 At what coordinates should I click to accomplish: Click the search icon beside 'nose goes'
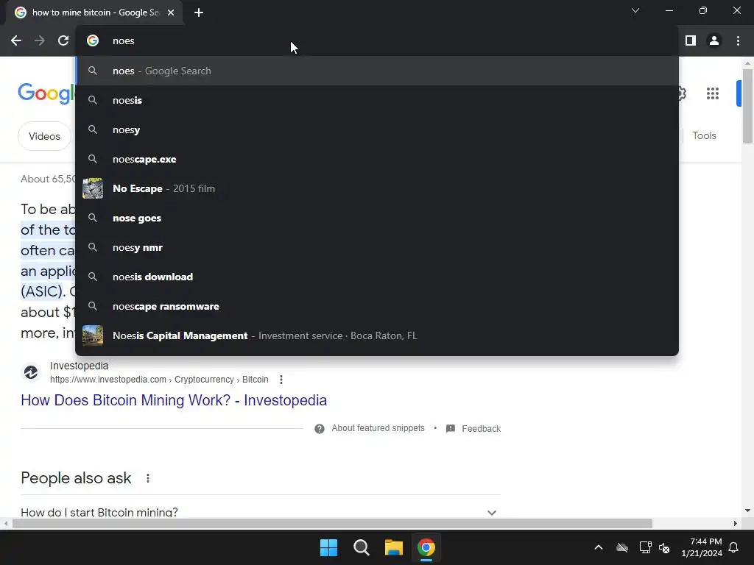93,218
